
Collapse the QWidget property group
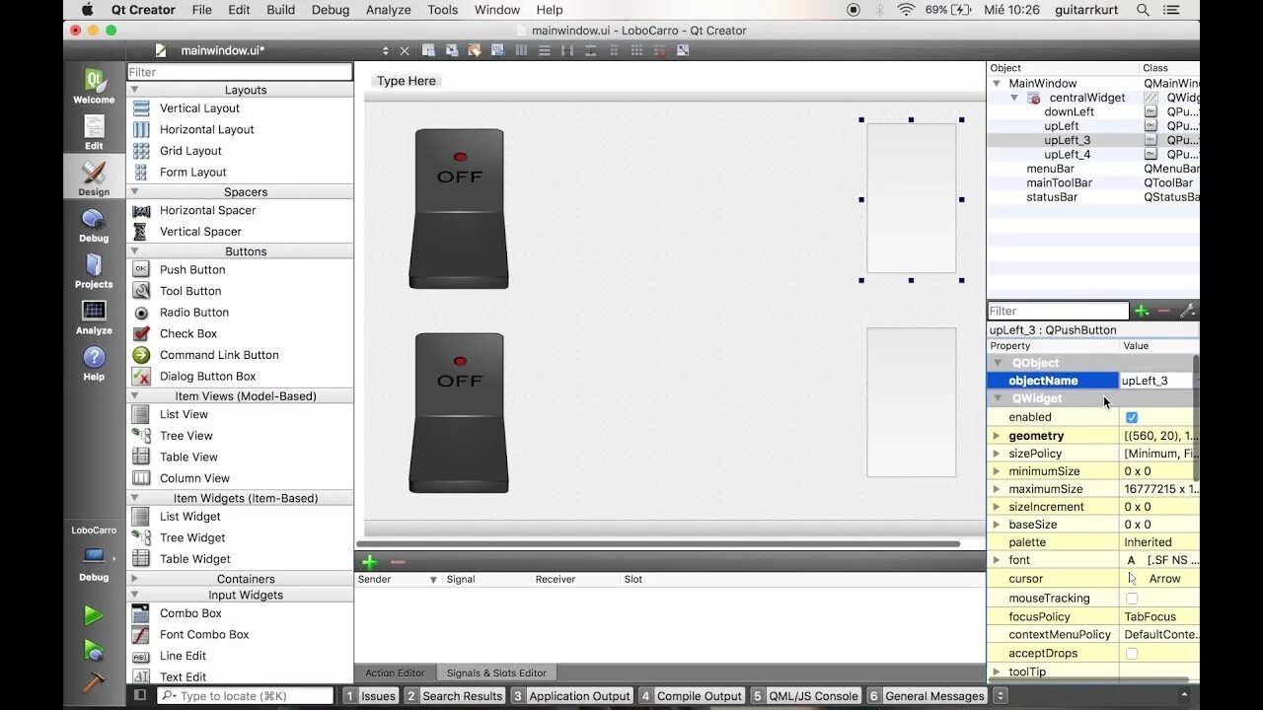click(998, 398)
